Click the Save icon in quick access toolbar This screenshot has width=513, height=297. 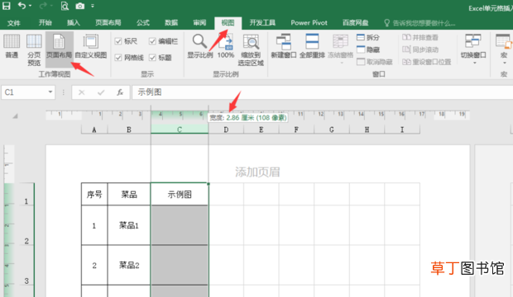tap(7, 6)
